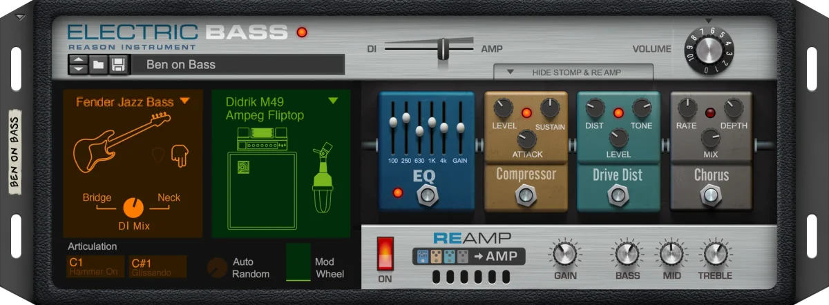829x305 pixels.
Task: Select the next patch with the down arrow
Action: [x=79, y=69]
